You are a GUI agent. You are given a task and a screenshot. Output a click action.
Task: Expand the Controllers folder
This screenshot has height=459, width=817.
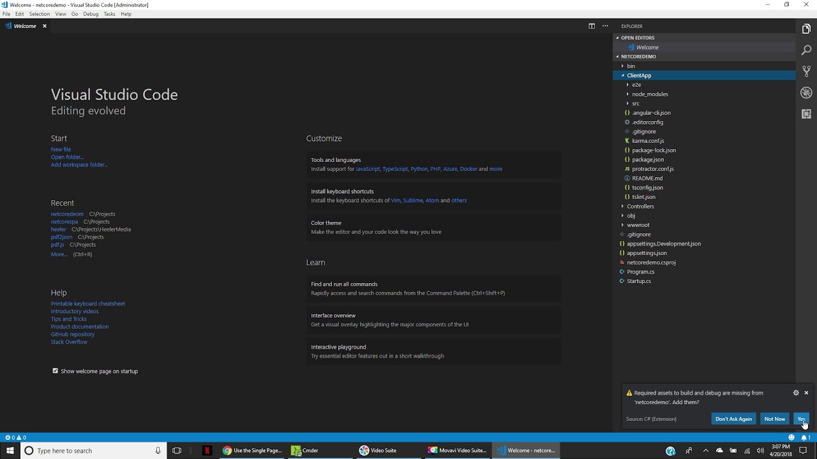point(704,206)
